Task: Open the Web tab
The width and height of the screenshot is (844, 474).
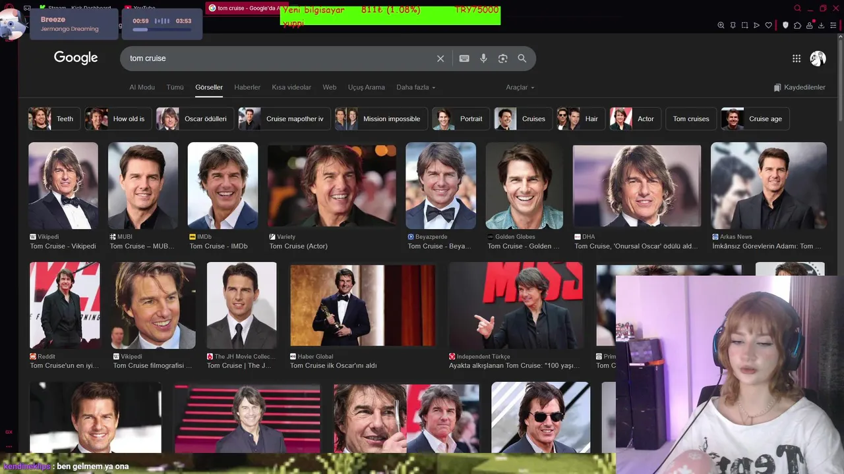Action: point(329,88)
